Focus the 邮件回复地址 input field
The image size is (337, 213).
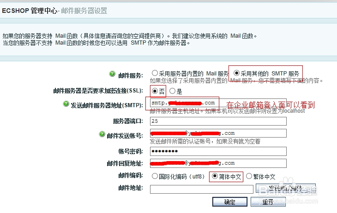point(218,163)
